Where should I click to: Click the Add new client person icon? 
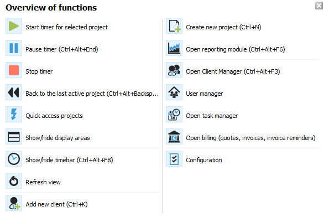click(x=14, y=203)
